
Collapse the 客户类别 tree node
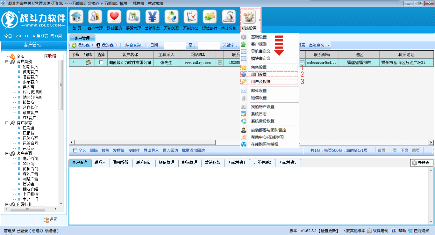(7, 62)
